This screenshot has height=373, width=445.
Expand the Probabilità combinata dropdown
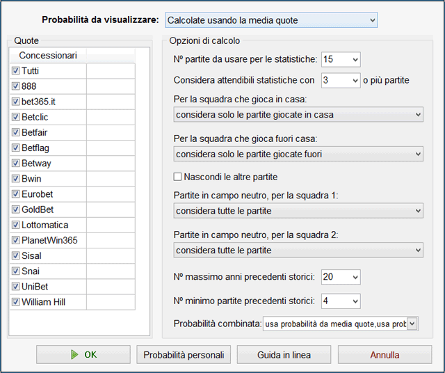(x=340, y=324)
